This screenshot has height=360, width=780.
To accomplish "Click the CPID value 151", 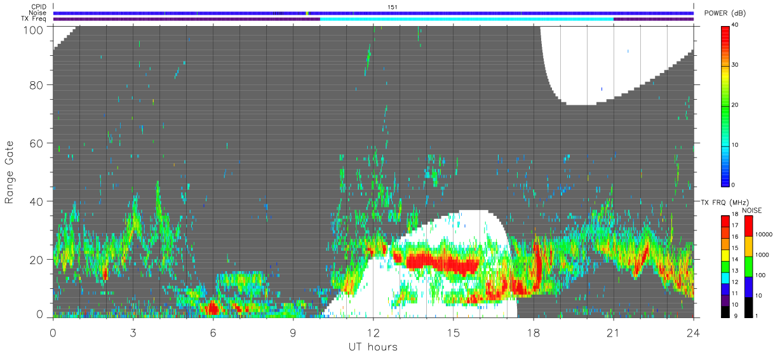I will [393, 7].
